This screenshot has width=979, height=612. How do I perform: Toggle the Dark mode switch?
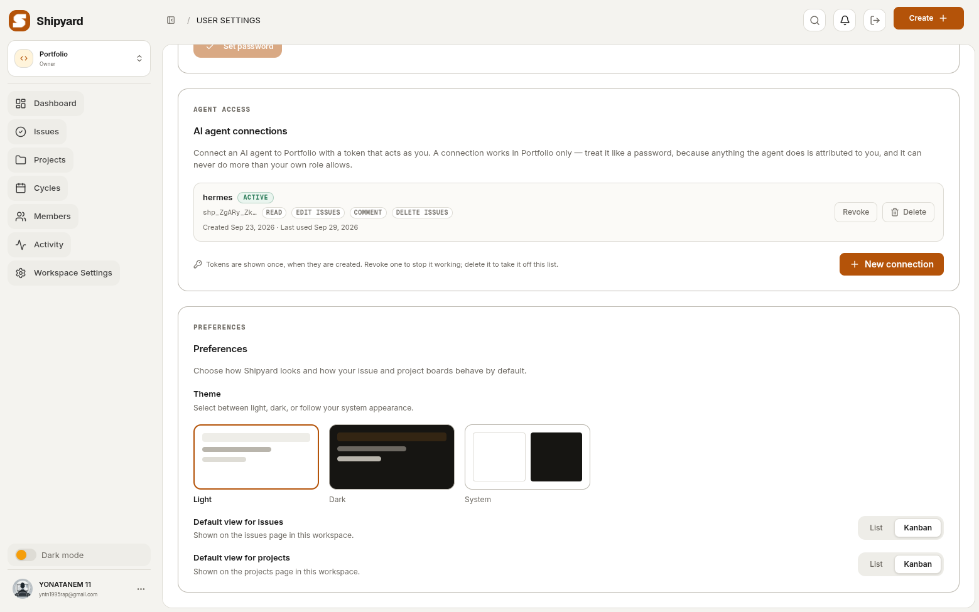26,555
